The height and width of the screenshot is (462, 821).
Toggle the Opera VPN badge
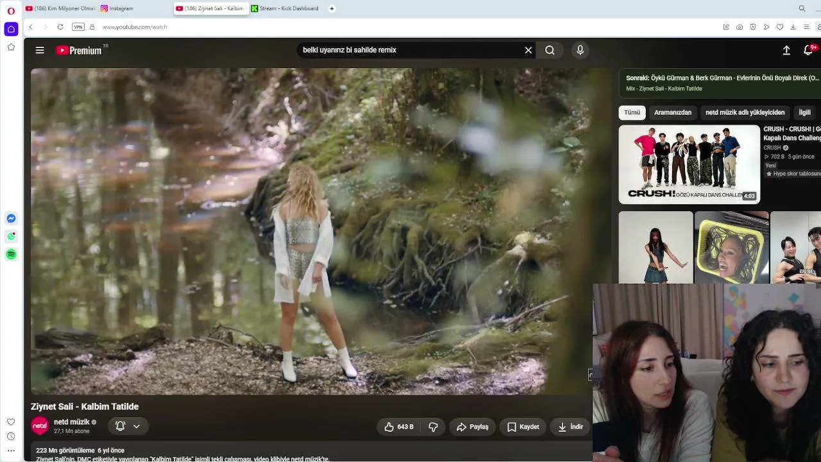78,27
